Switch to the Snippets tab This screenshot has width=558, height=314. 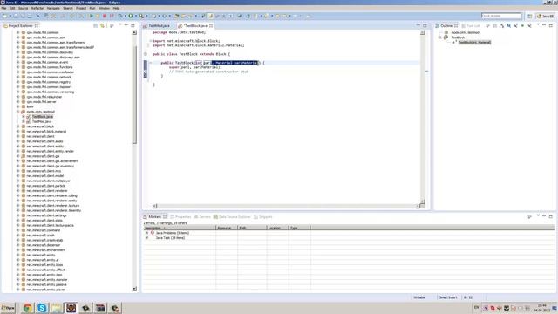(263, 217)
